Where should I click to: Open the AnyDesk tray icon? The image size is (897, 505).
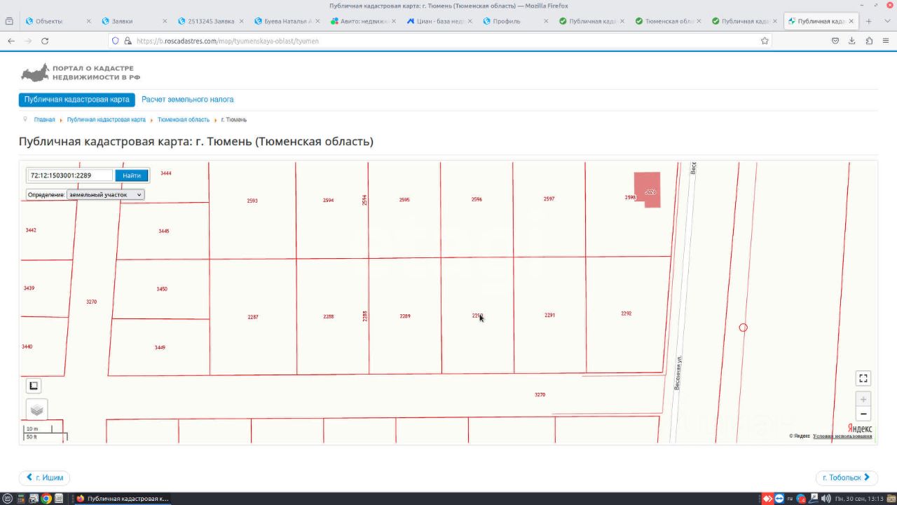pyautogui.click(x=767, y=499)
